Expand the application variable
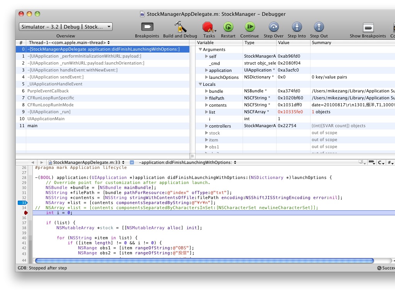 (206, 70)
